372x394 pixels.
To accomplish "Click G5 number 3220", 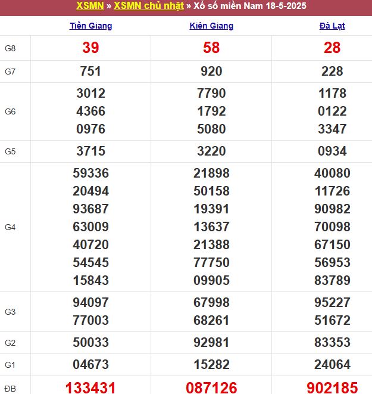I will (x=211, y=151).
